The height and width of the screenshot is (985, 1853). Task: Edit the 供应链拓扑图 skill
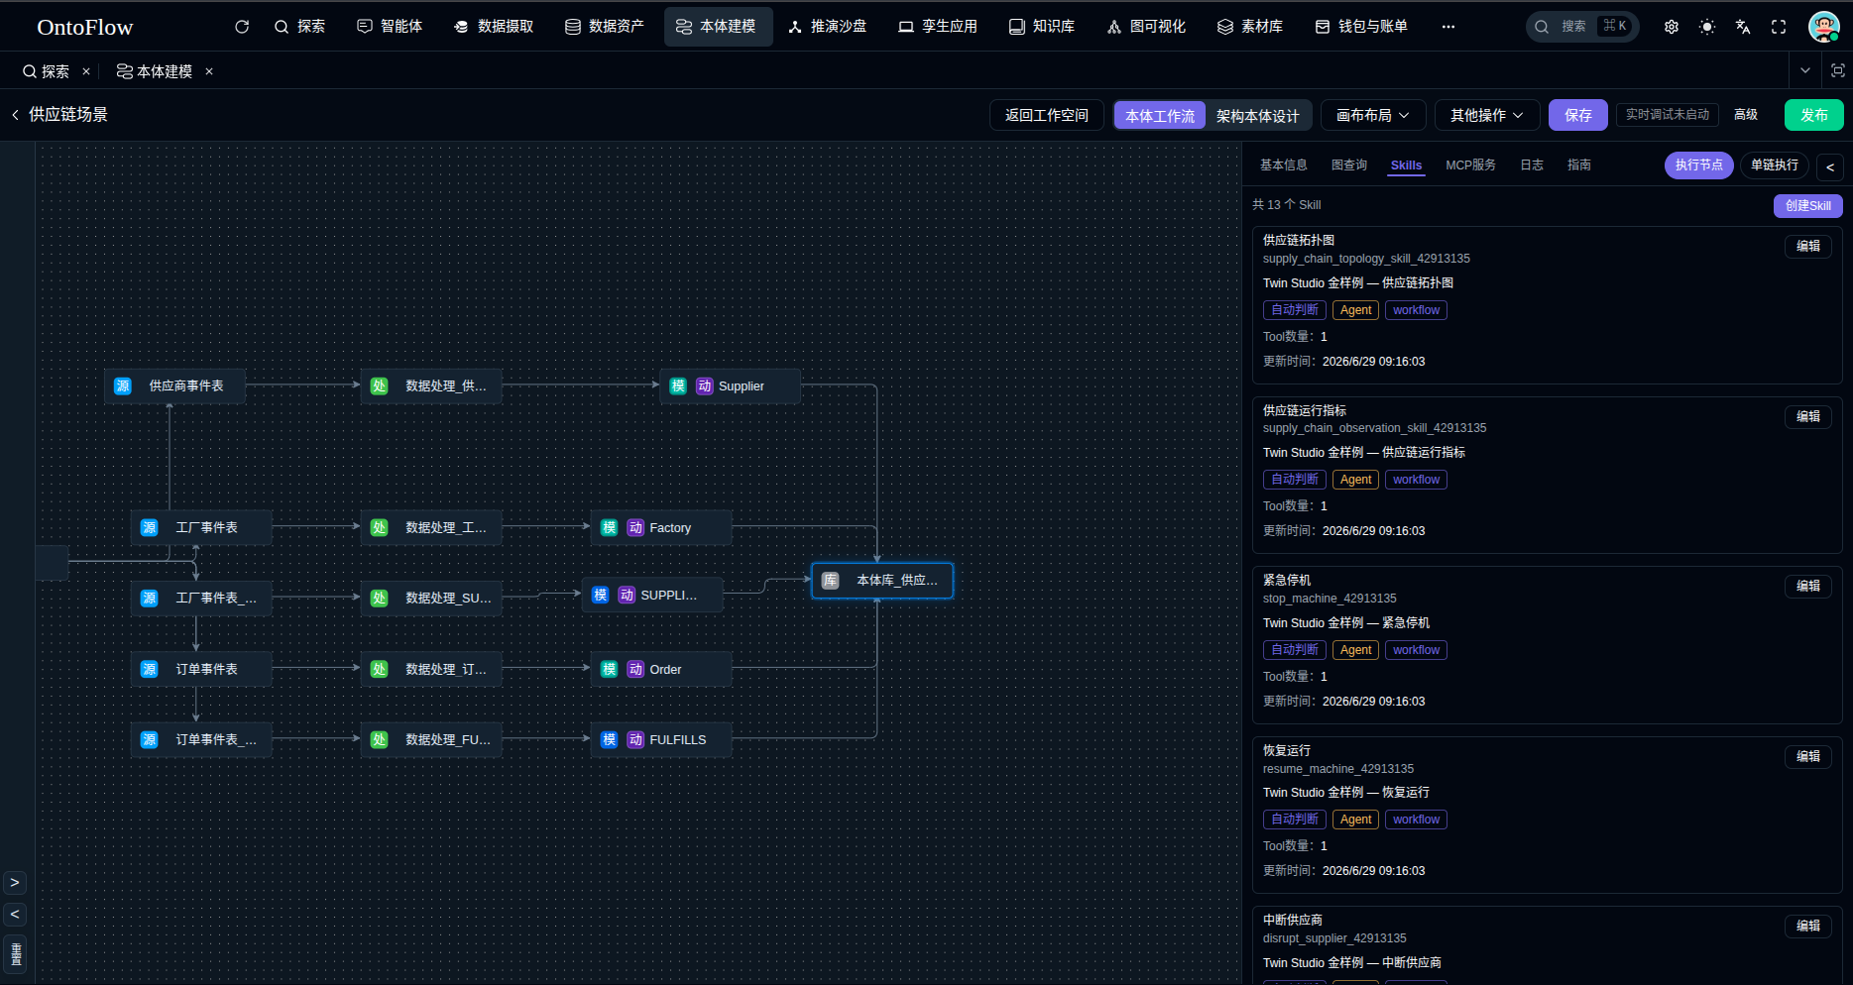pos(1808,247)
